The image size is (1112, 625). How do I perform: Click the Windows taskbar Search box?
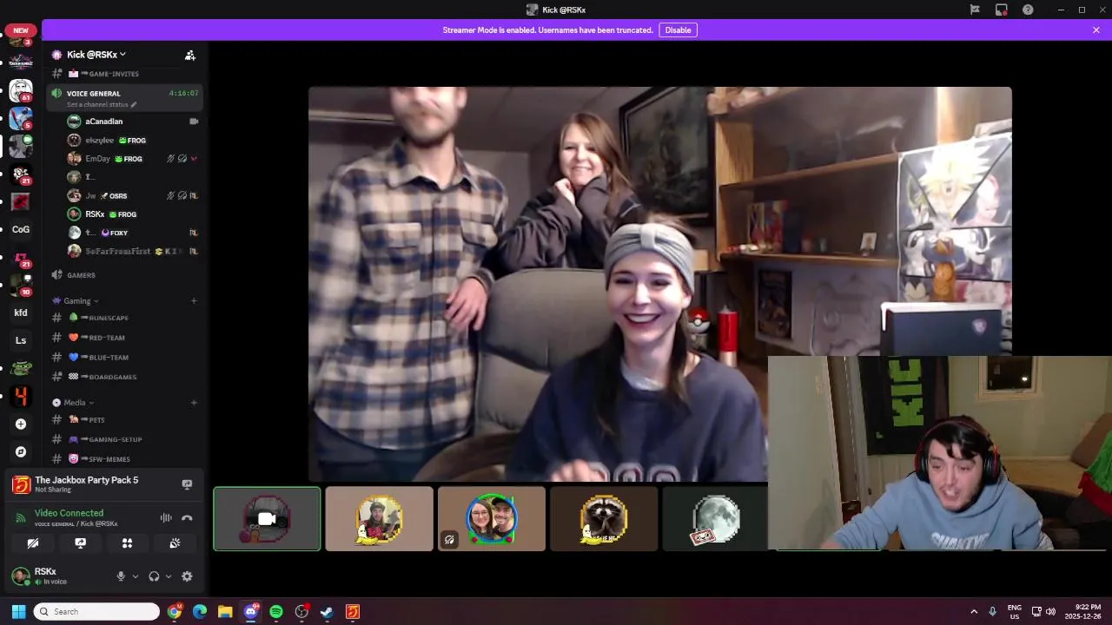click(96, 612)
